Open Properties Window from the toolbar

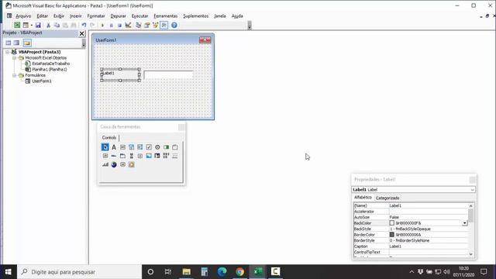click(x=146, y=25)
